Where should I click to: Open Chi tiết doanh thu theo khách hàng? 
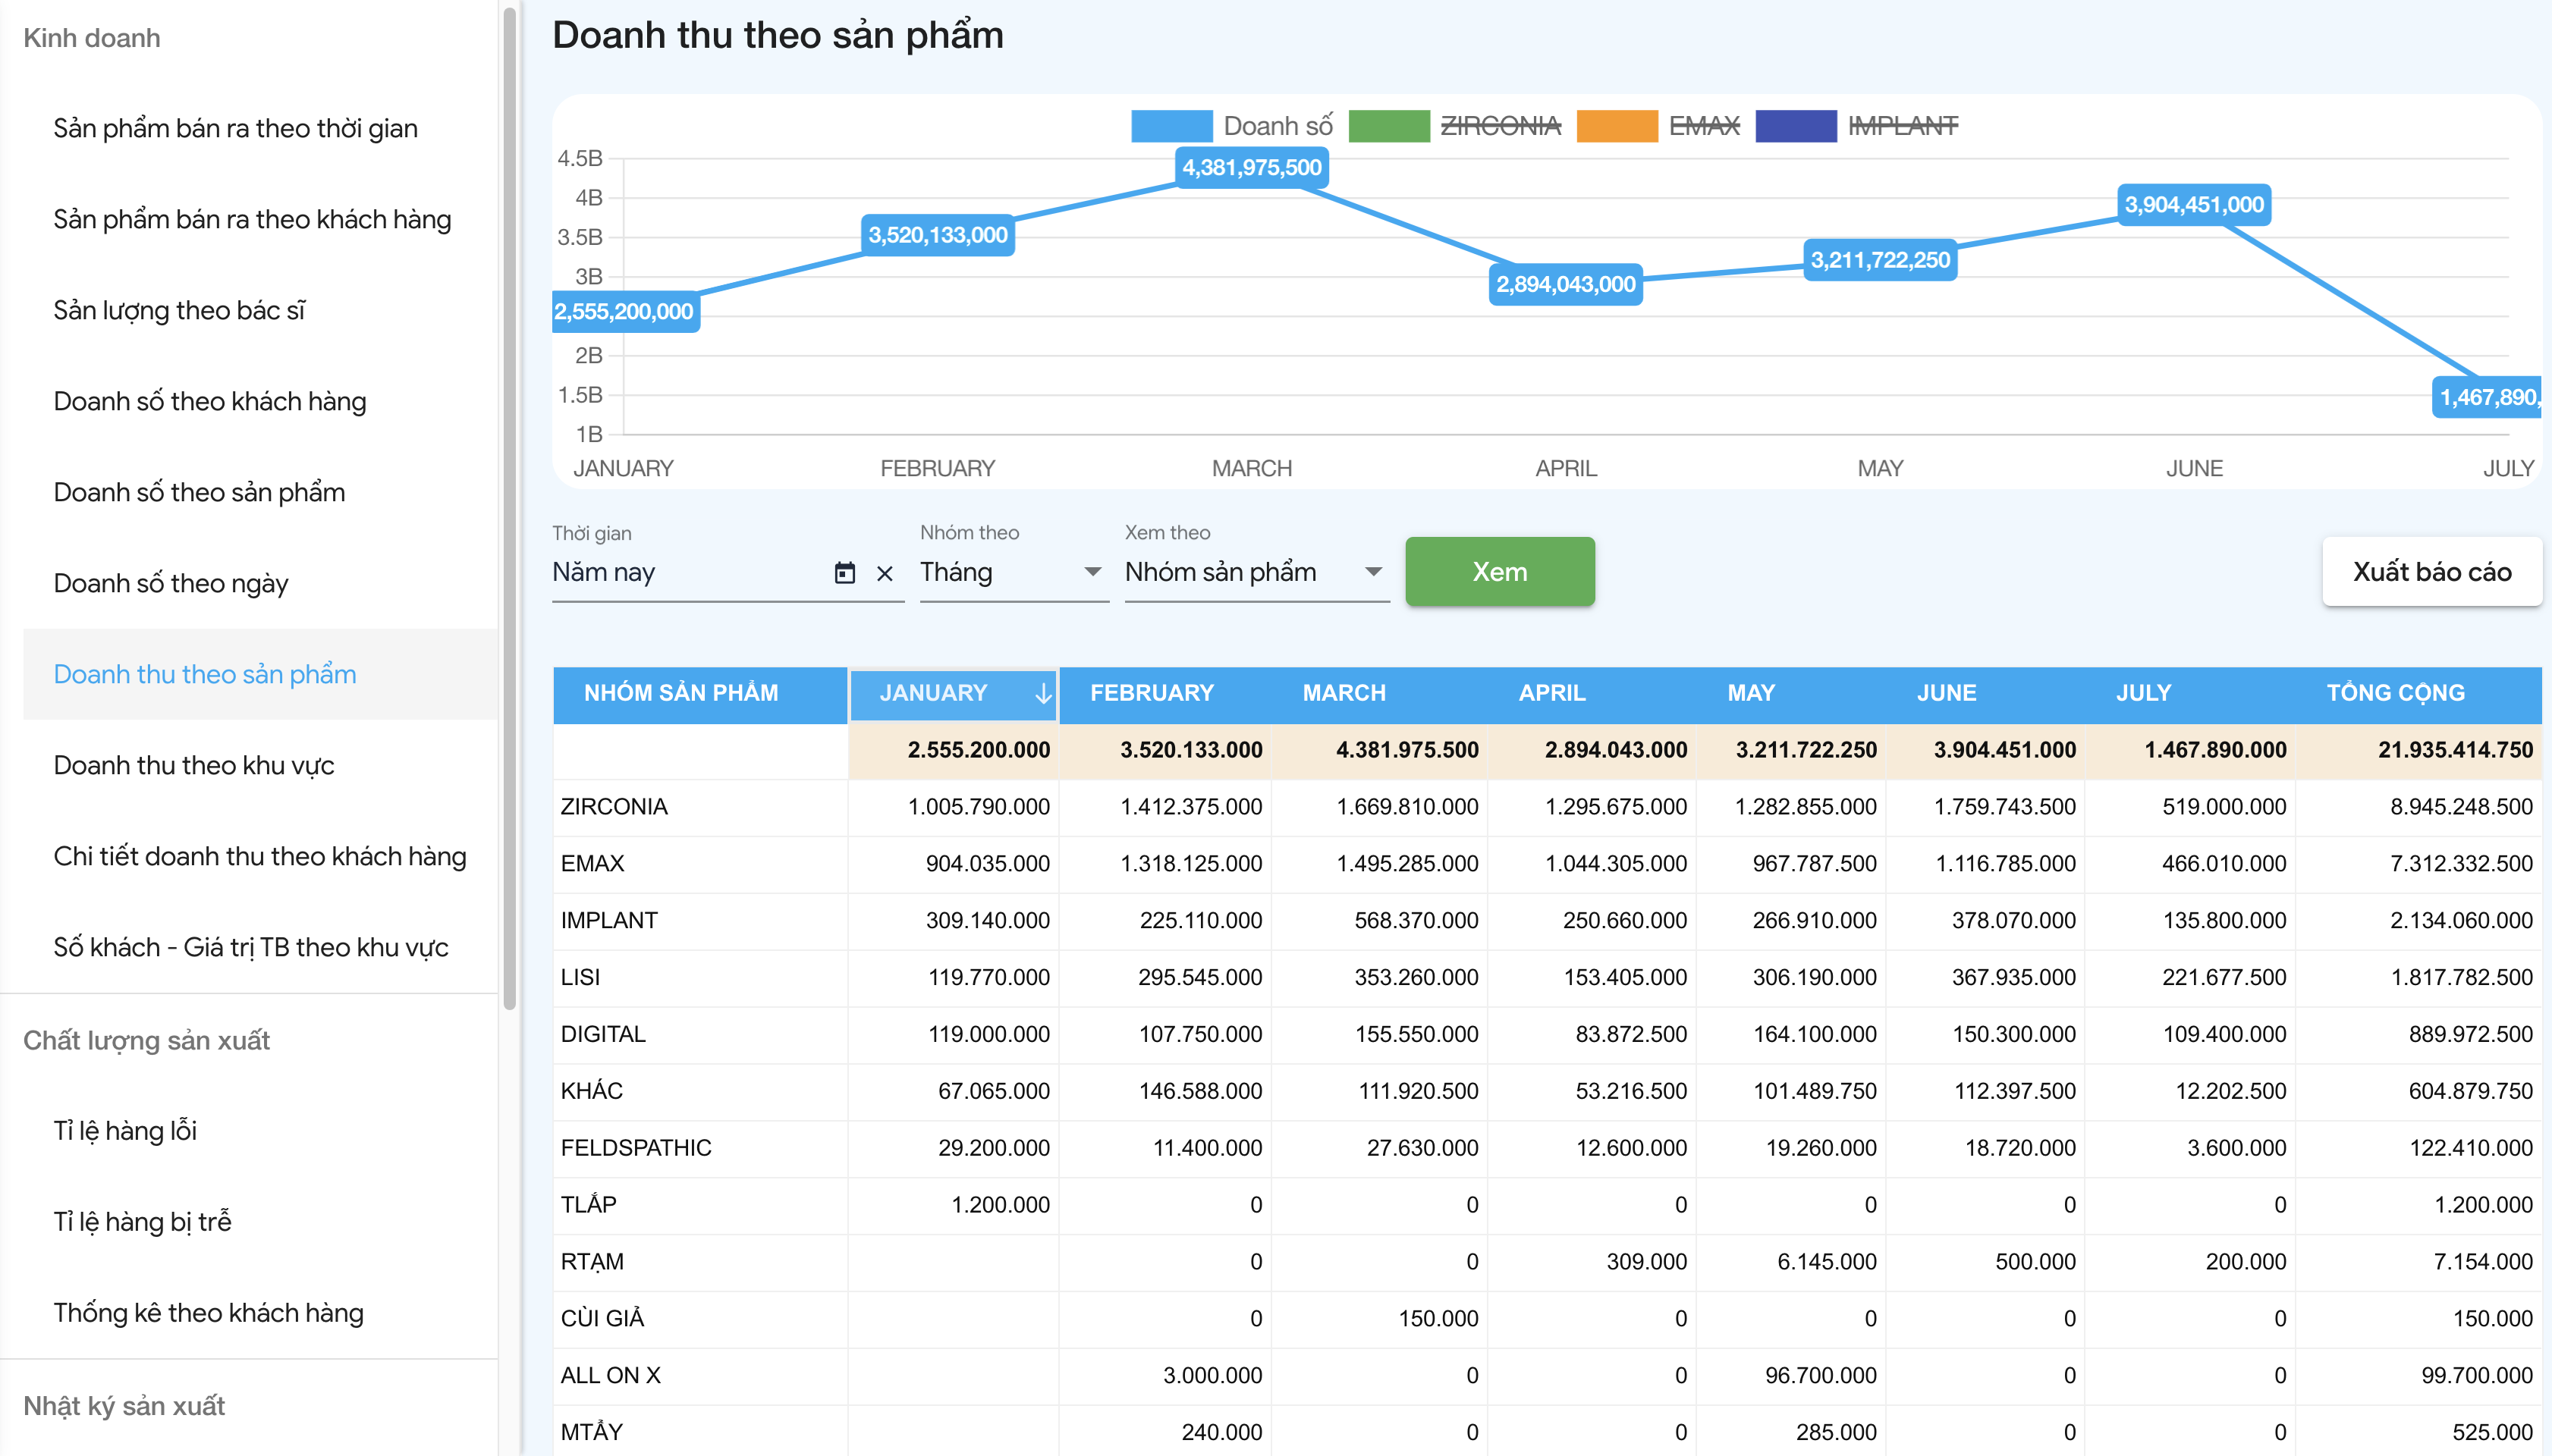pos(260,856)
